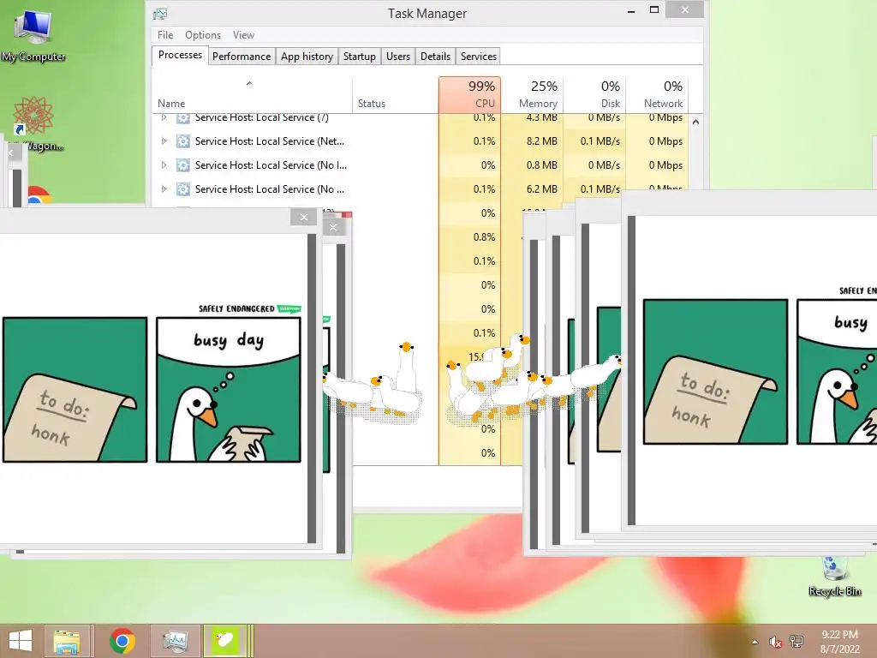Open the Options menu in Task Manager
Screen dimensions: 877x658
coord(203,34)
